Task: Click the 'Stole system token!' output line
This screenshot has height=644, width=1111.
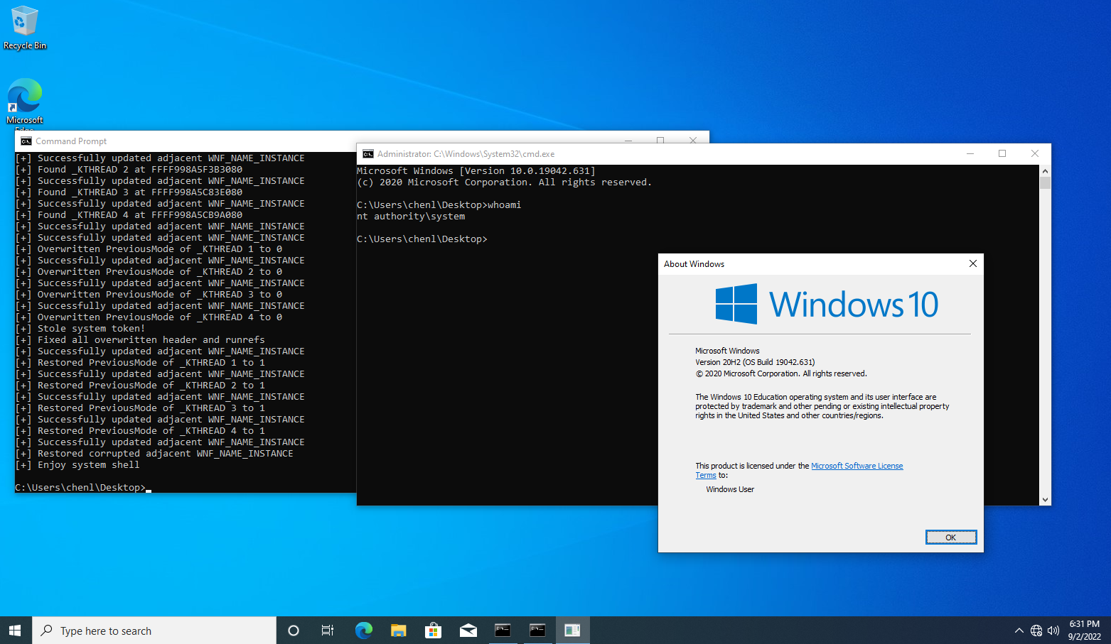Action: (x=80, y=329)
